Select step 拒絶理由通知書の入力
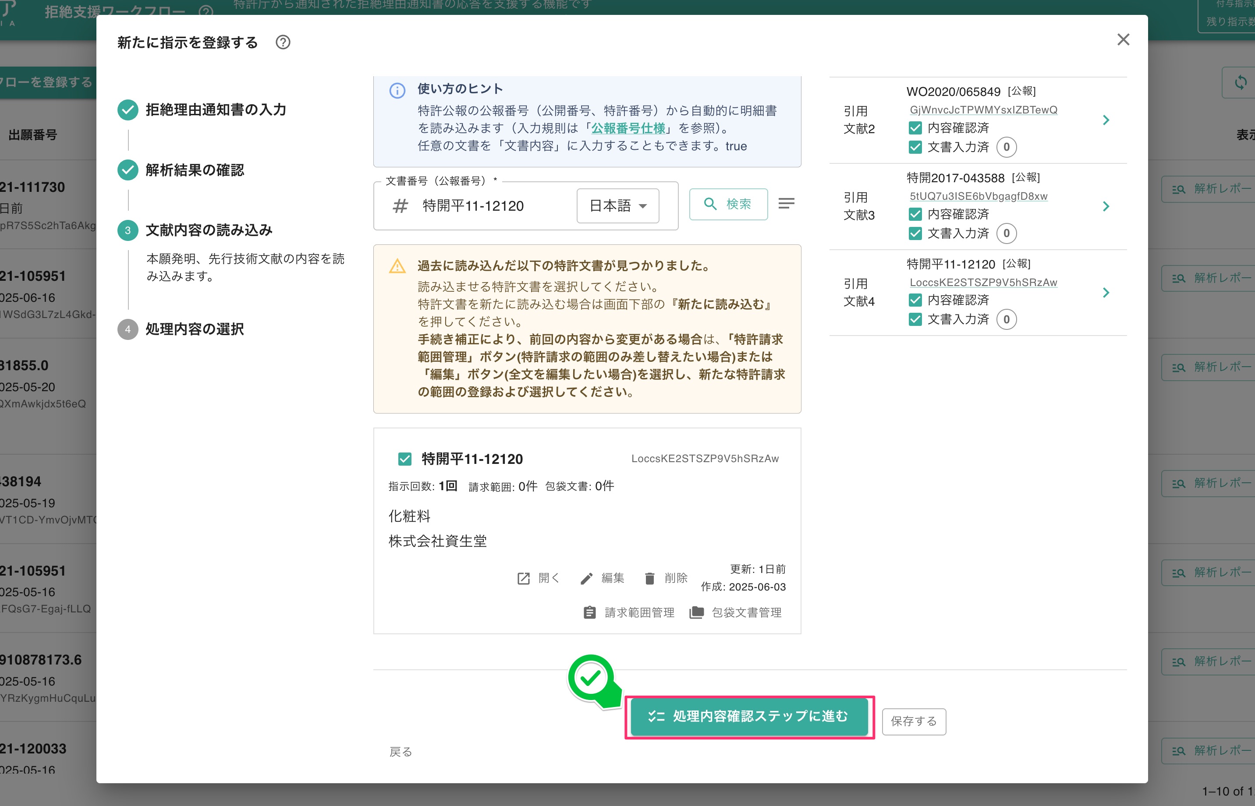Viewport: 1255px width, 806px height. click(202, 110)
